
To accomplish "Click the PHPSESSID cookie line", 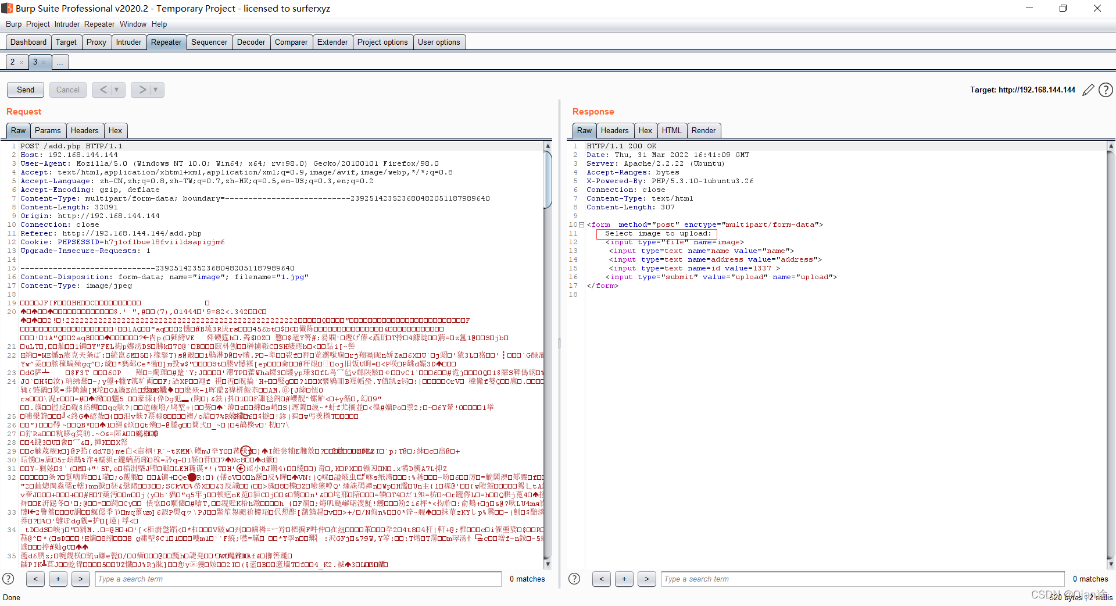I will (x=123, y=243).
